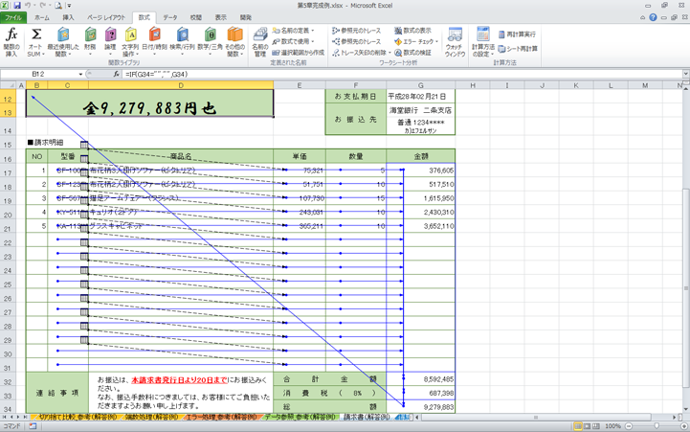Open Customize Quick Access Toolbar dropdown

coord(69,6)
